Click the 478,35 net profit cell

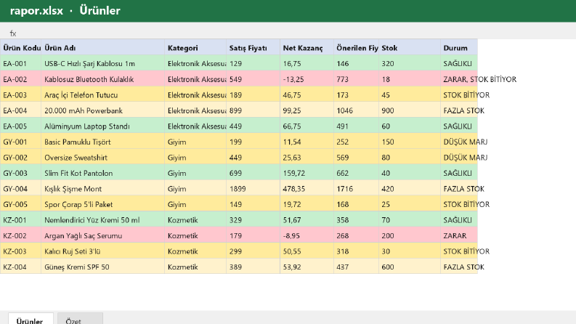click(x=307, y=188)
